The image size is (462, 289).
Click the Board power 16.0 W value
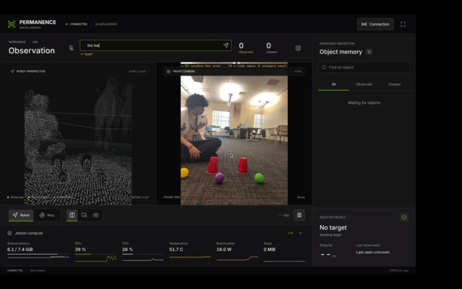[224, 249]
